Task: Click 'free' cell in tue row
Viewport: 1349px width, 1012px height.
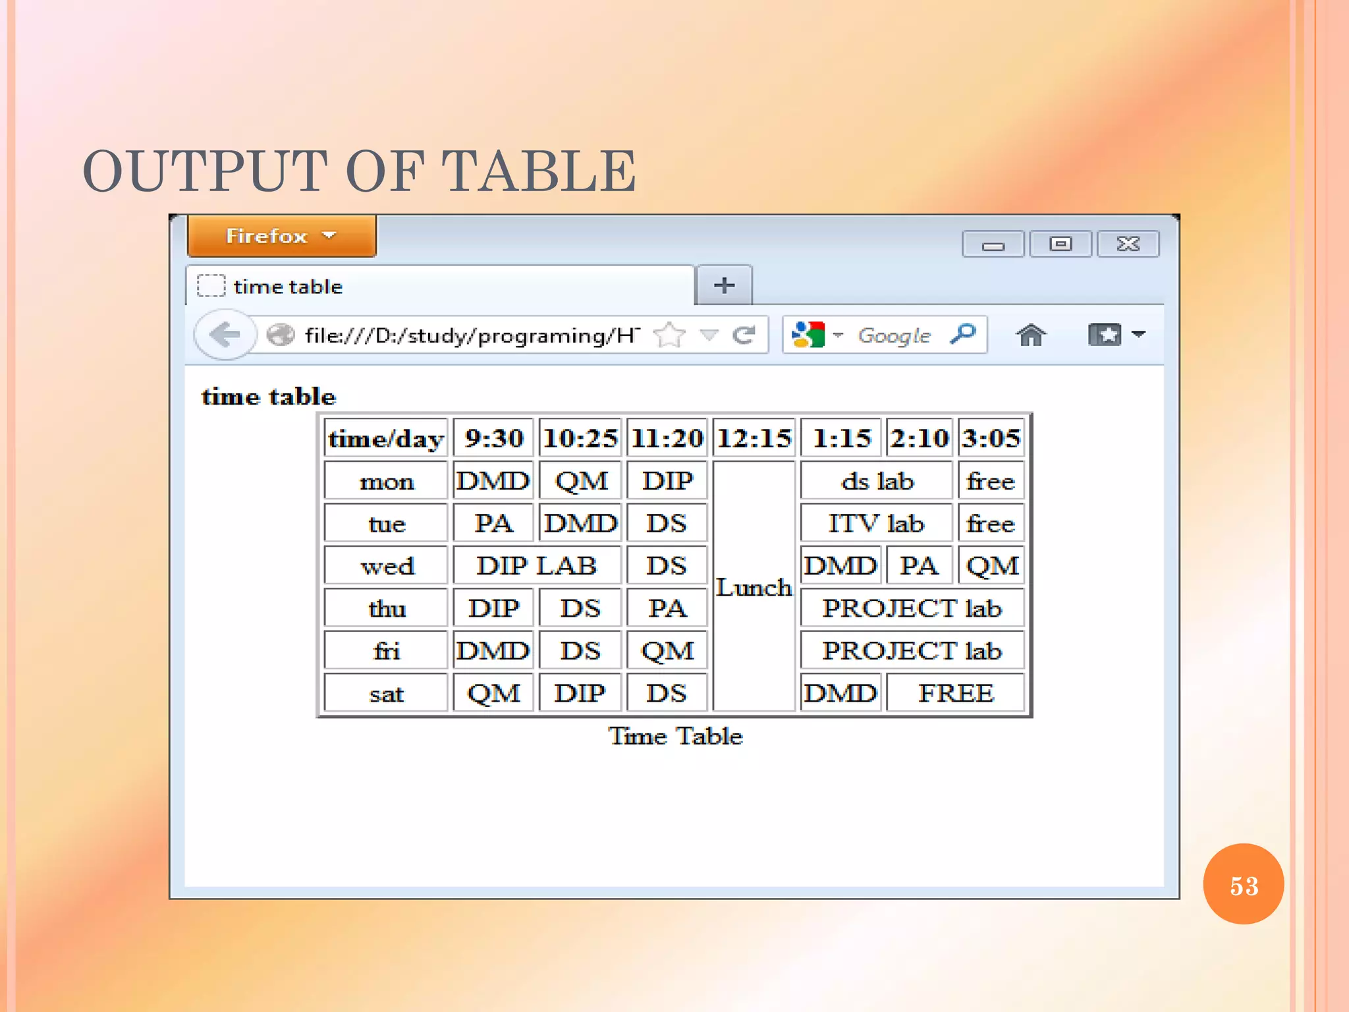Action: (991, 524)
